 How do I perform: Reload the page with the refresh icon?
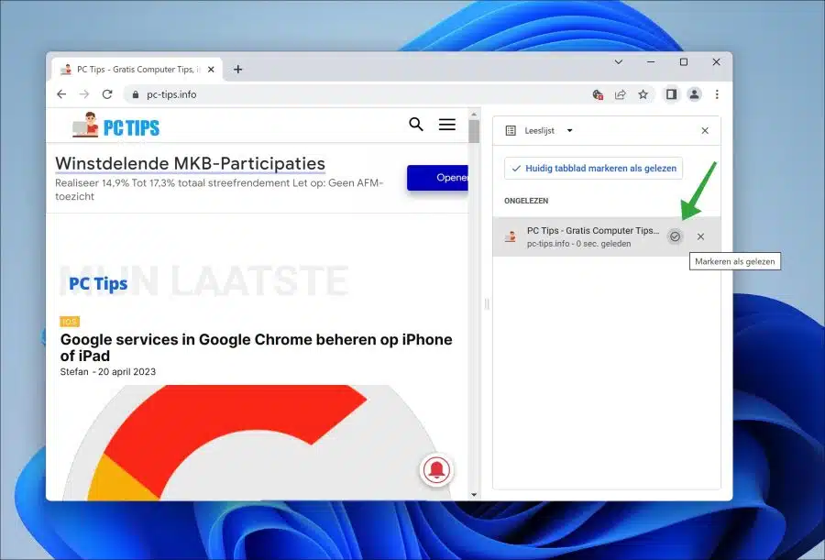tap(107, 94)
